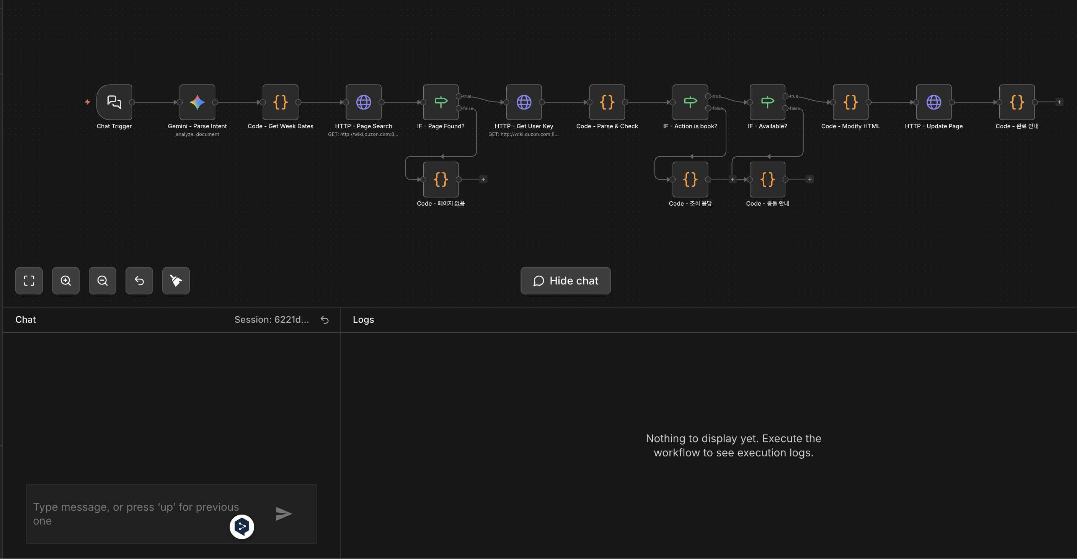The width and height of the screenshot is (1077, 559).
Task: Click the Hide chat button
Action: [565, 281]
